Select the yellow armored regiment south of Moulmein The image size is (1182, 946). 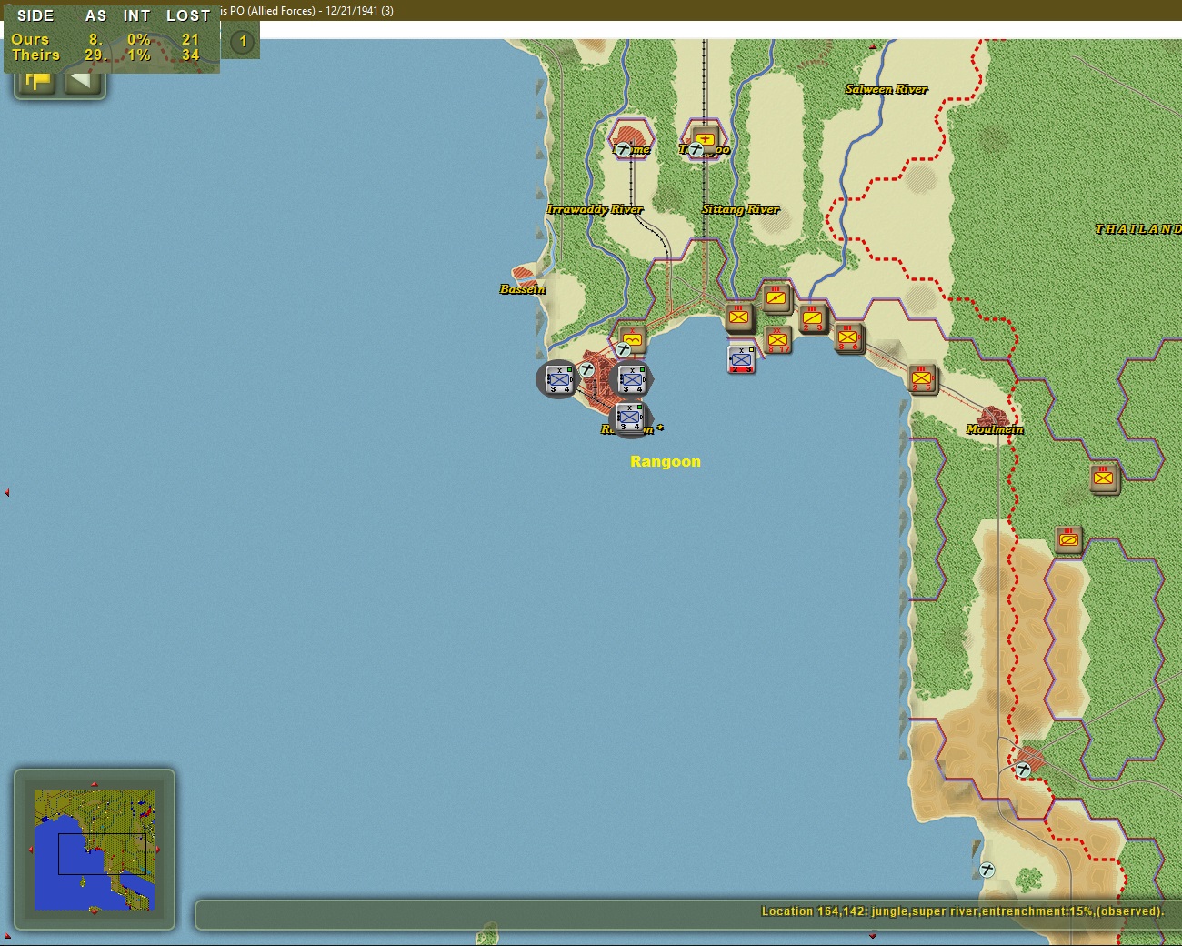pyautogui.click(x=1068, y=539)
